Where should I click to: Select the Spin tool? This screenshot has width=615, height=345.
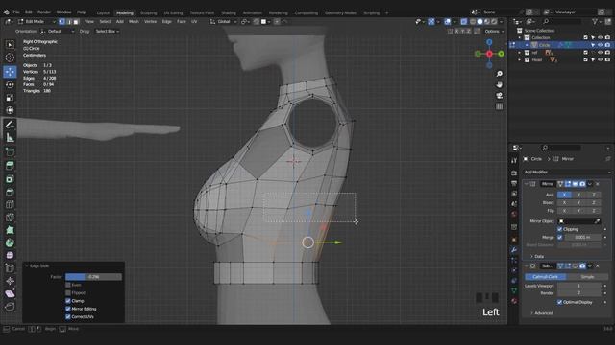pyautogui.click(x=10, y=242)
